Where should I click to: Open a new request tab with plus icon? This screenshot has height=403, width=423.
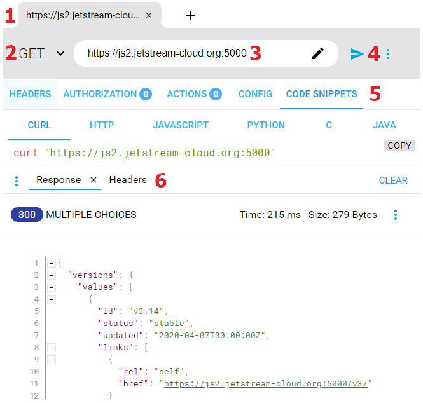click(190, 15)
